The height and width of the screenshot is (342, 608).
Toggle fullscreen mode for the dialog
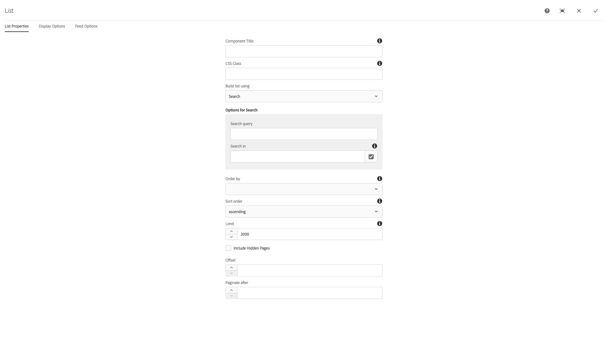tap(562, 11)
